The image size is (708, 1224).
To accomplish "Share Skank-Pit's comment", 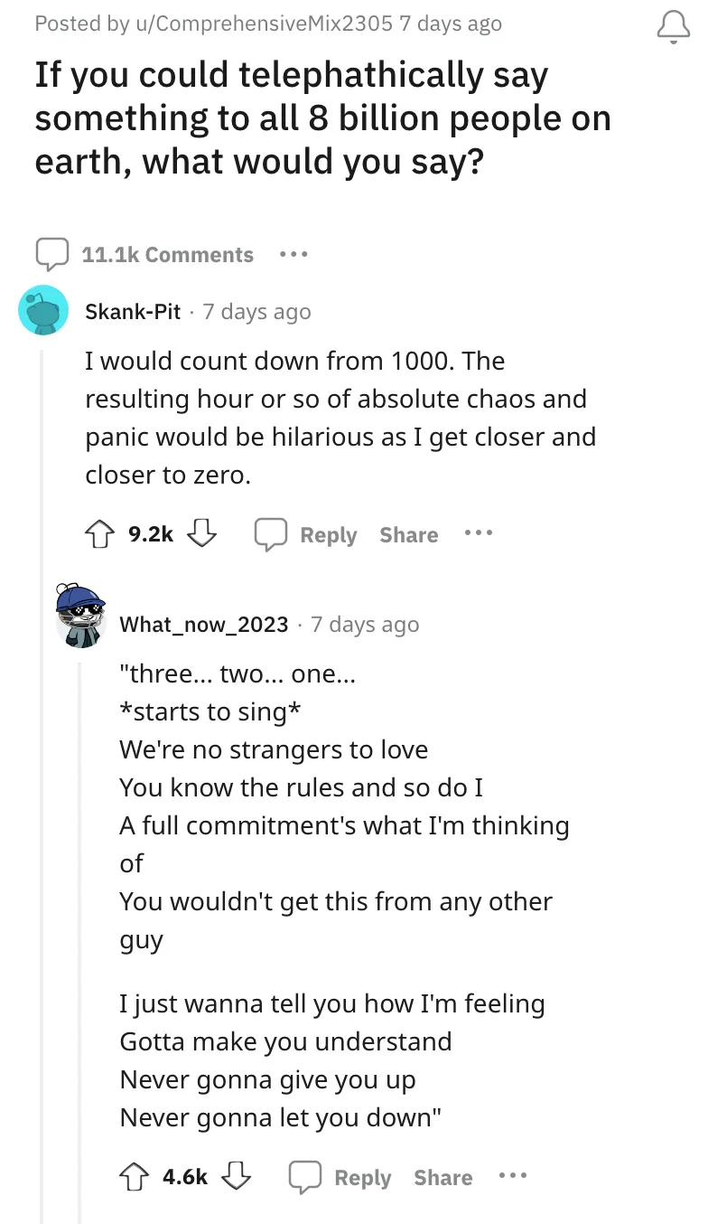I will tap(408, 534).
